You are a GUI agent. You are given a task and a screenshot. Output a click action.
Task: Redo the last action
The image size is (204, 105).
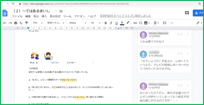point(10,23)
